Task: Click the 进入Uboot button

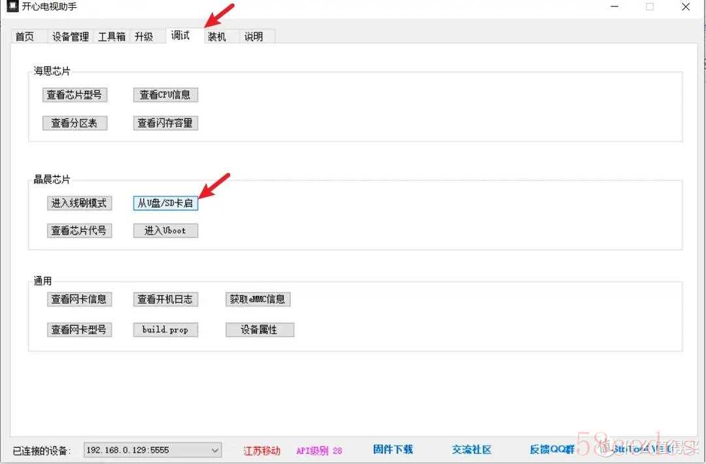Action: [x=165, y=231]
